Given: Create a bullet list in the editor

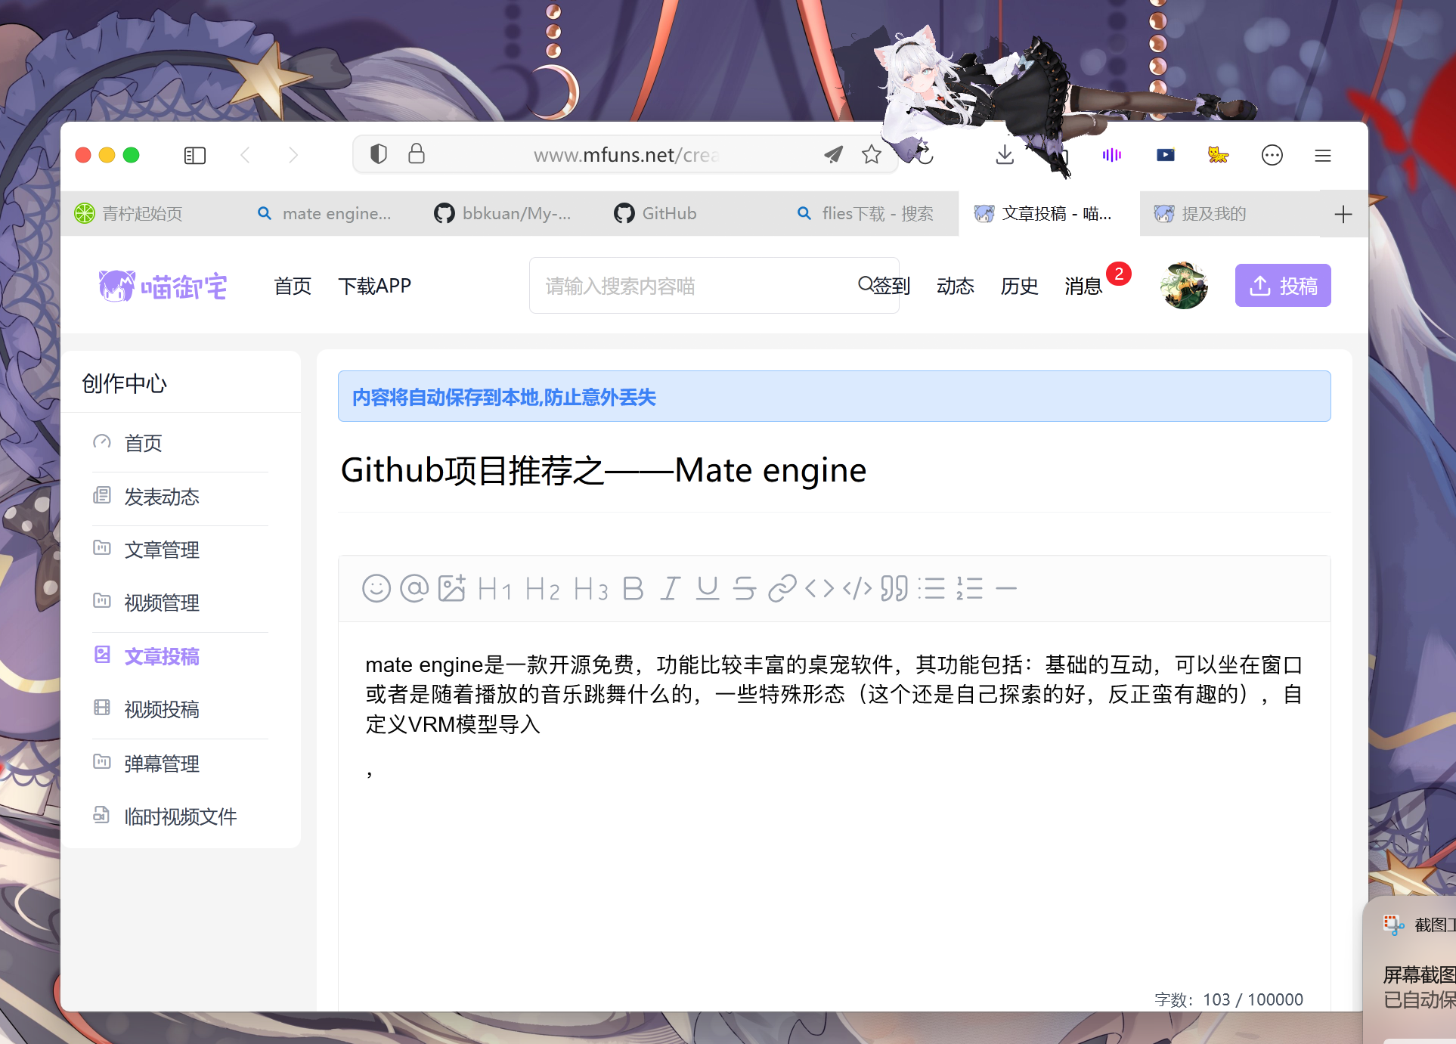Looking at the screenshot, I should (934, 589).
